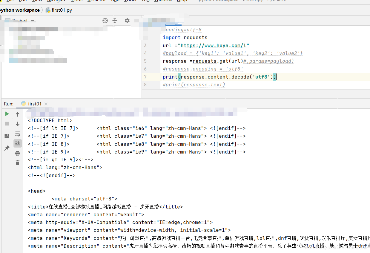Toggle soft-wrap in the Run console

tap(18, 134)
